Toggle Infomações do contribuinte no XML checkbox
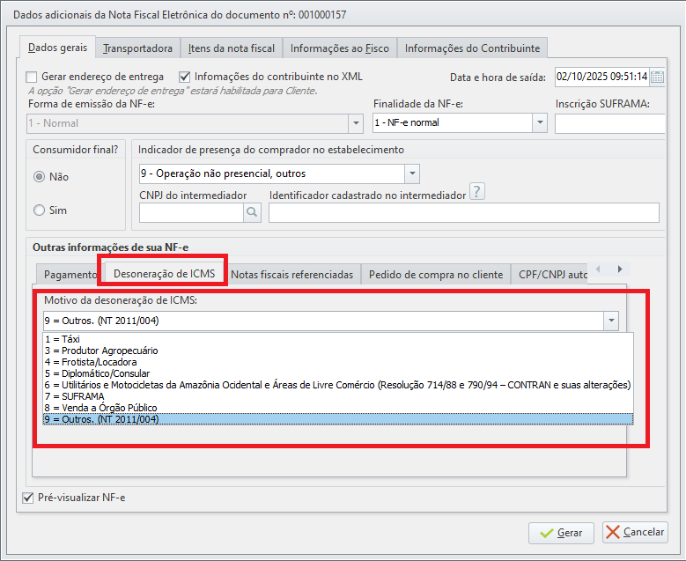Image resolution: width=686 pixels, height=561 pixels. (x=185, y=77)
